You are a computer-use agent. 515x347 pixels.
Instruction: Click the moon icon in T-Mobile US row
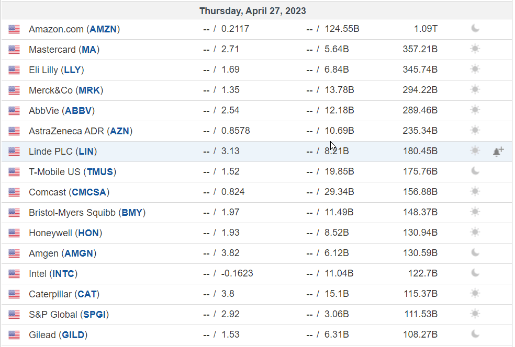pos(475,171)
